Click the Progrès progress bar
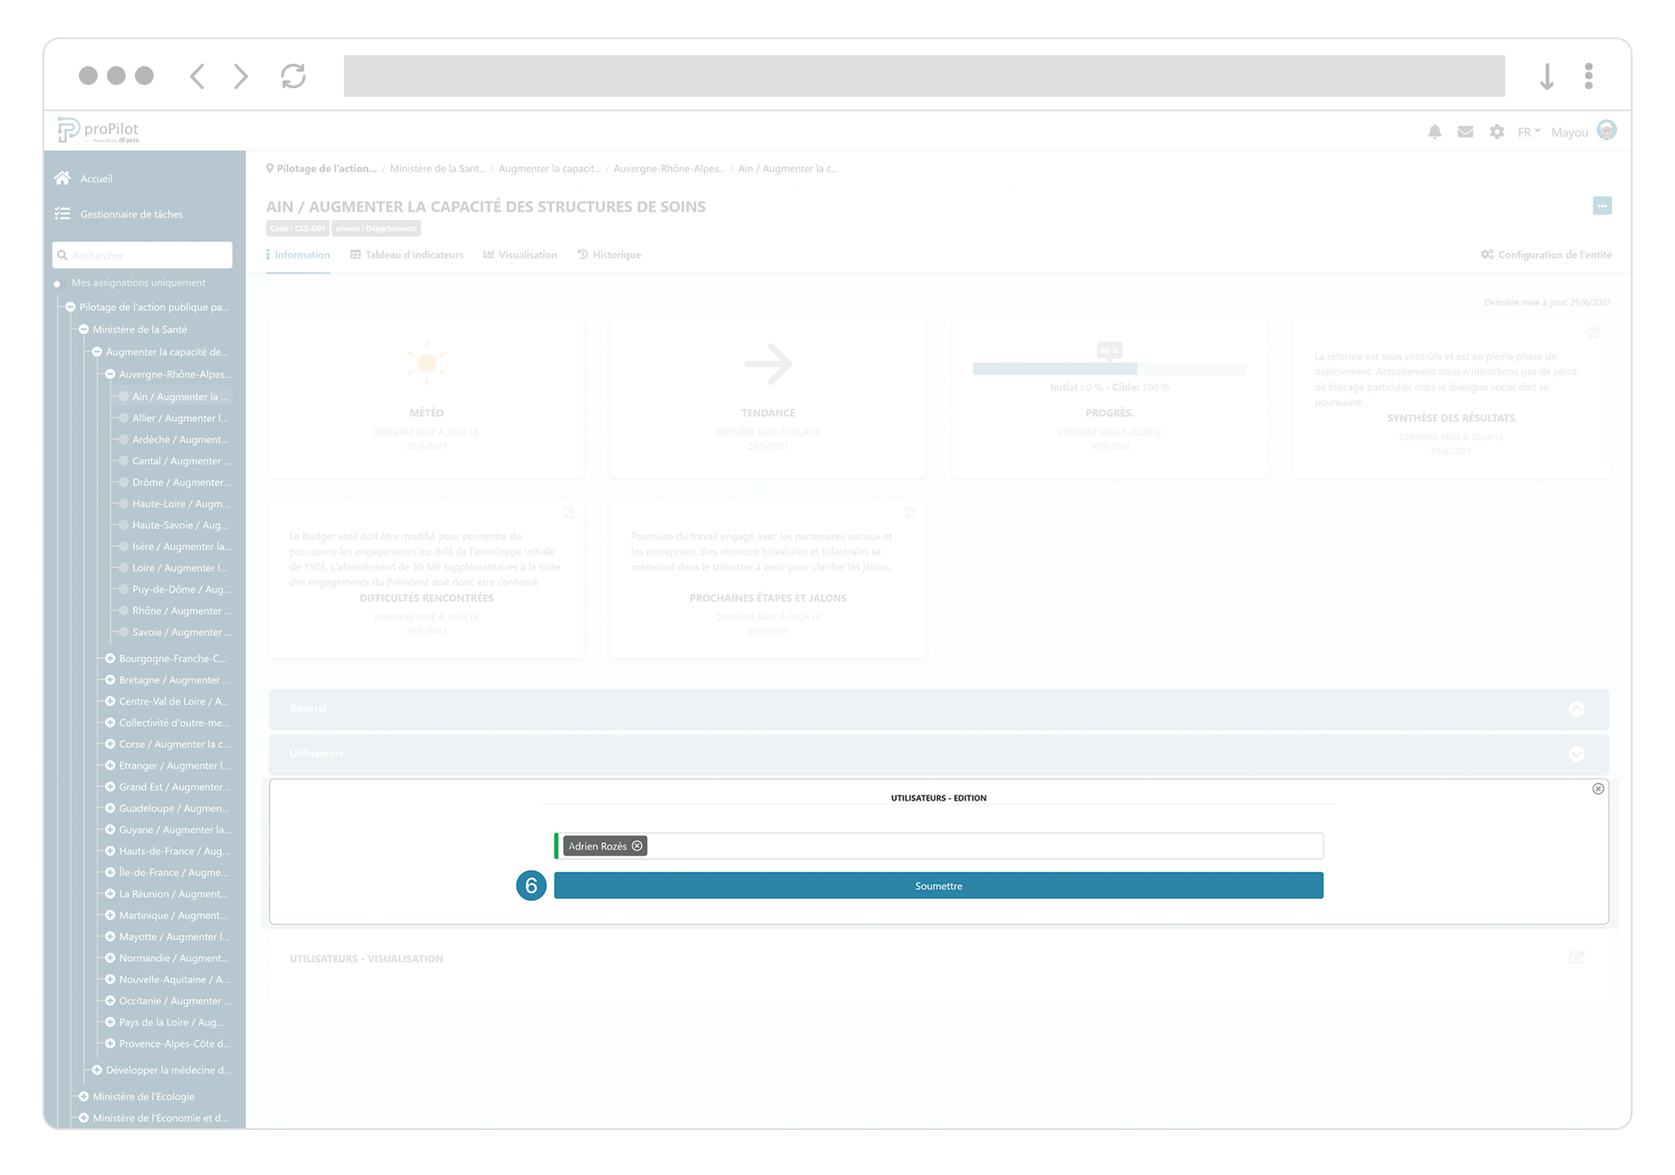The image size is (1675, 1175). pos(1109,368)
